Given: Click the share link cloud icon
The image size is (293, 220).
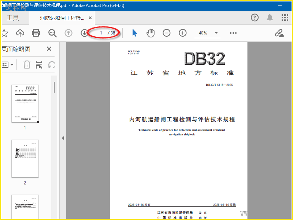Looking at the screenshot, I should coord(279,33).
